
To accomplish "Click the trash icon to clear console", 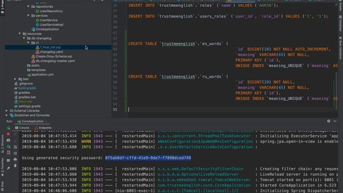I will 15,166.
